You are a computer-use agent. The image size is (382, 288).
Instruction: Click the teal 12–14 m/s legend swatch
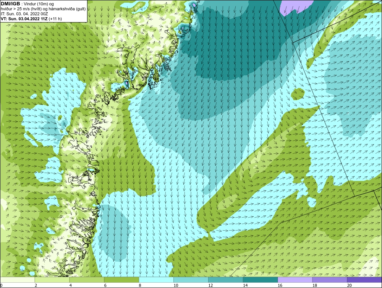[226, 280]
